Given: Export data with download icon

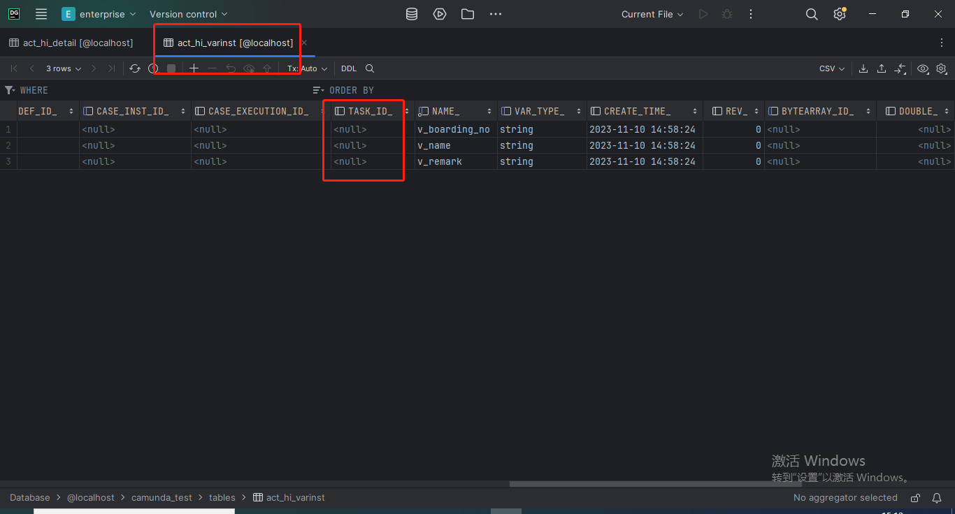Looking at the screenshot, I should click(x=863, y=68).
